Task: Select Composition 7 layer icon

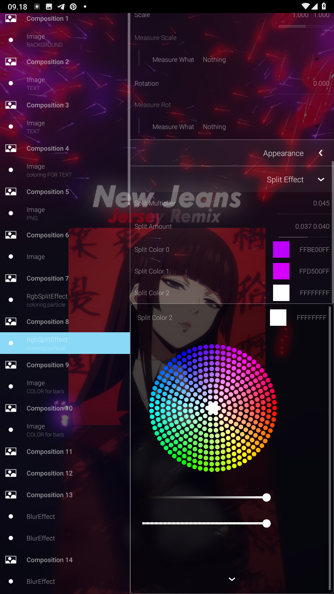Action: [11, 278]
